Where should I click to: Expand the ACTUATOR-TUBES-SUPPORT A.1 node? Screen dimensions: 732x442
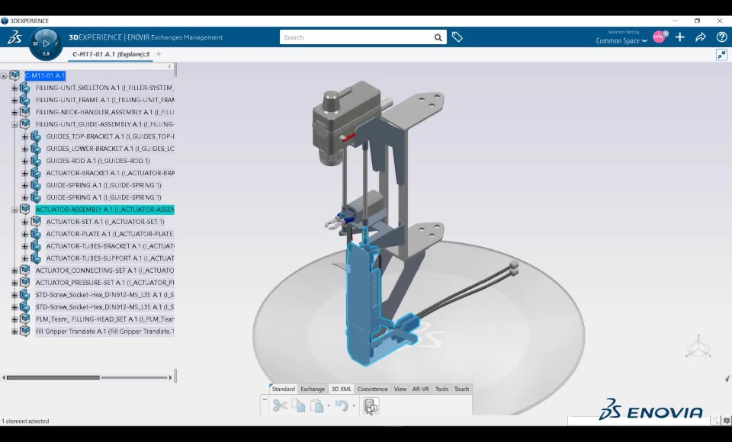point(24,258)
